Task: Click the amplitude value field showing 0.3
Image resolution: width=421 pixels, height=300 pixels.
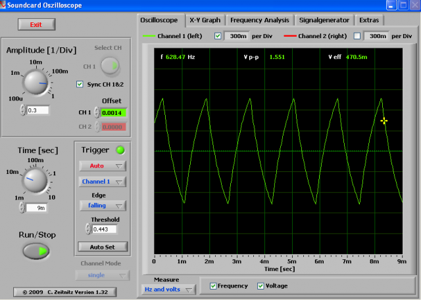Action: point(38,110)
